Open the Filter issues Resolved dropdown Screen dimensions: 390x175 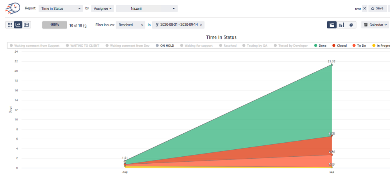[130, 25]
